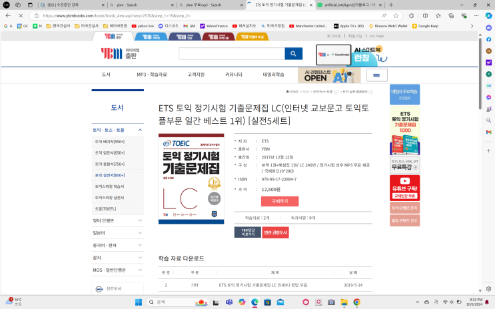Image resolution: width=495 pixels, height=309 pixels.
Task: Open Microsoft Edge in taskbar
Action: coord(254,302)
